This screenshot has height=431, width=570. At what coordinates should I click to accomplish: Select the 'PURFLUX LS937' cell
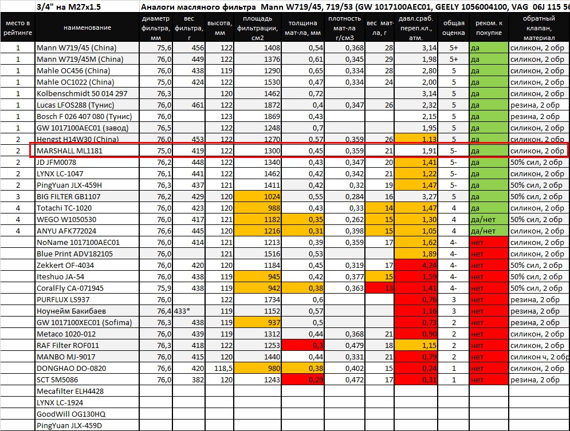pyautogui.click(x=87, y=299)
